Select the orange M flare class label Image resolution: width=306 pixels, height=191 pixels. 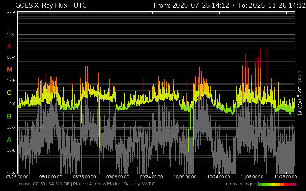point(9,70)
